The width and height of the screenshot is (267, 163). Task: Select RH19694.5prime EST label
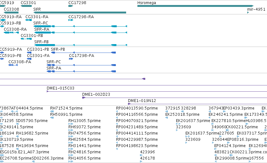click(x=32, y=146)
